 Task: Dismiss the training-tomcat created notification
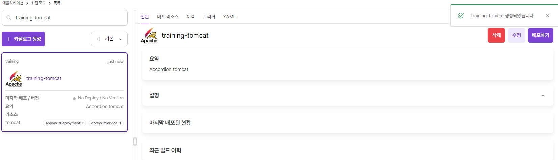click(548, 16)
